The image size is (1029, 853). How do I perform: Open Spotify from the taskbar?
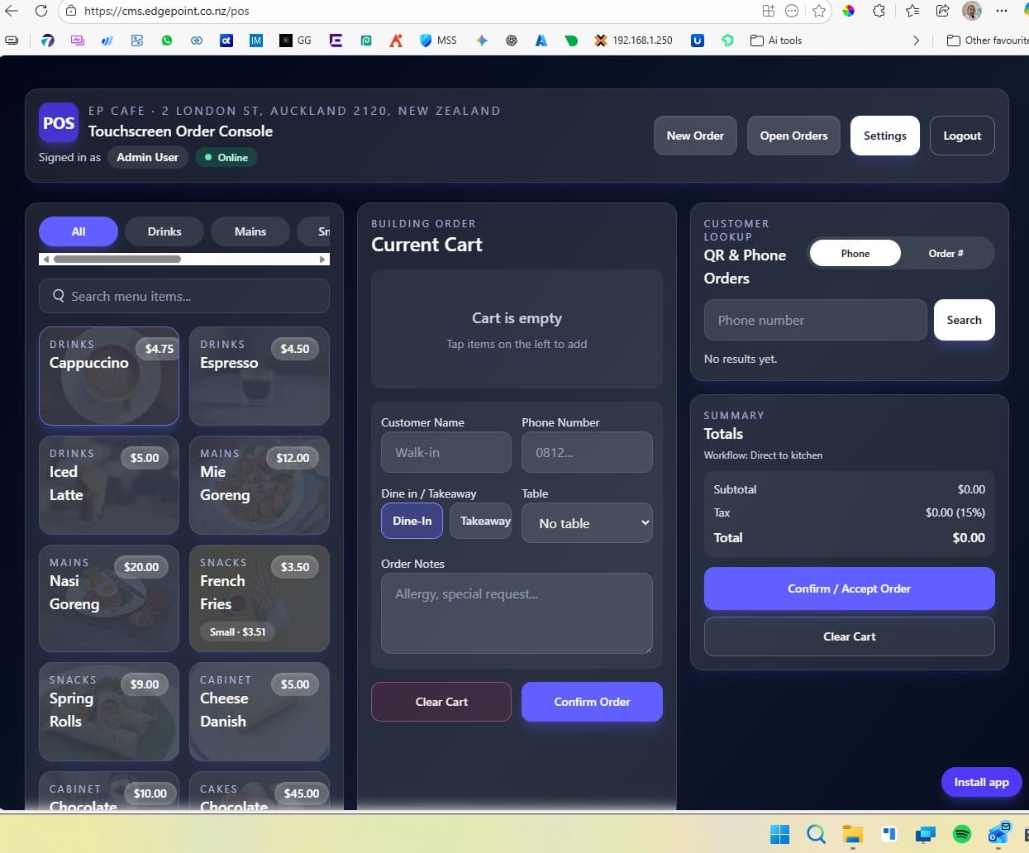pyautogui.click(x=961, y=834)
